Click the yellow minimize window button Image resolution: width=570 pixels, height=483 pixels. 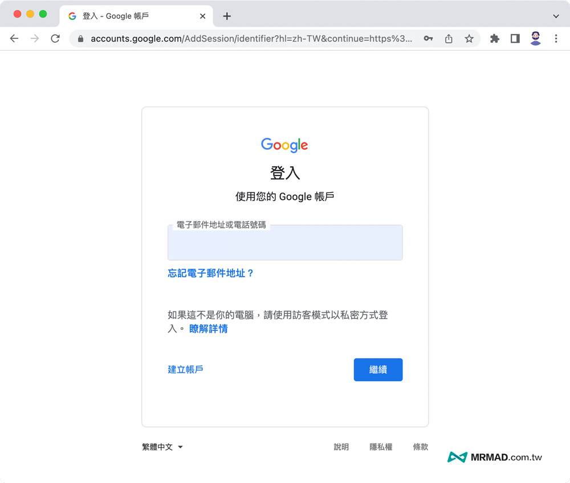[x=30, y=14]
